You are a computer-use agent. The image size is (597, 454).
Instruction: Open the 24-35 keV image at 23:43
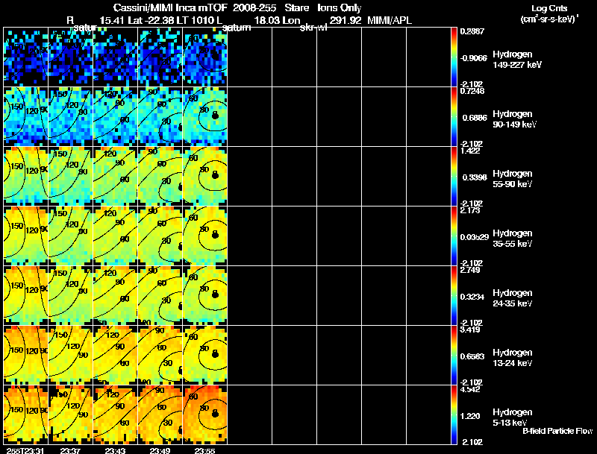point(116,296)
